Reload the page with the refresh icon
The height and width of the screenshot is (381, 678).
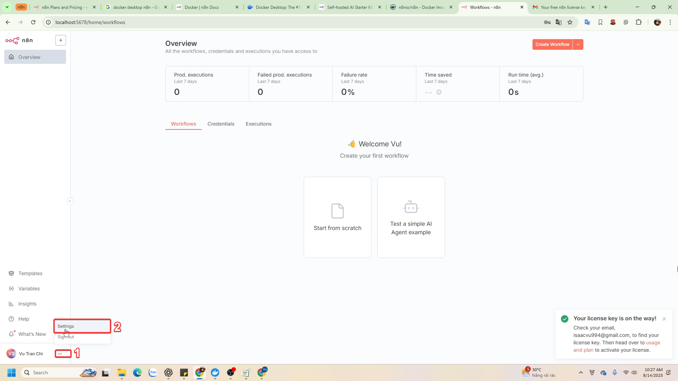pyautogui.click(x=33, y=22)
